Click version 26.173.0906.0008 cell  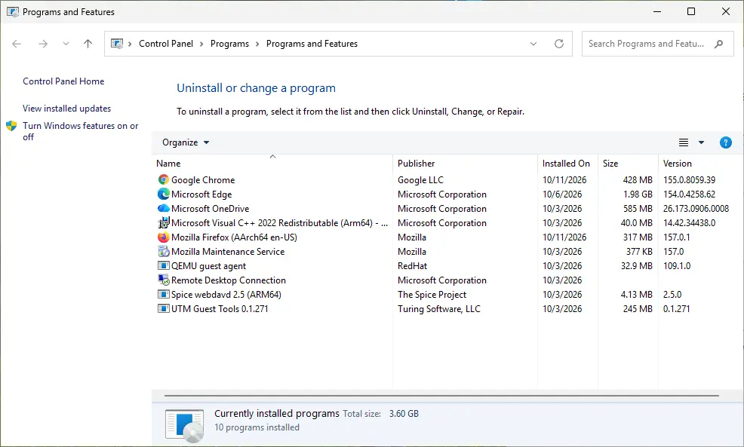click(696, 208)
